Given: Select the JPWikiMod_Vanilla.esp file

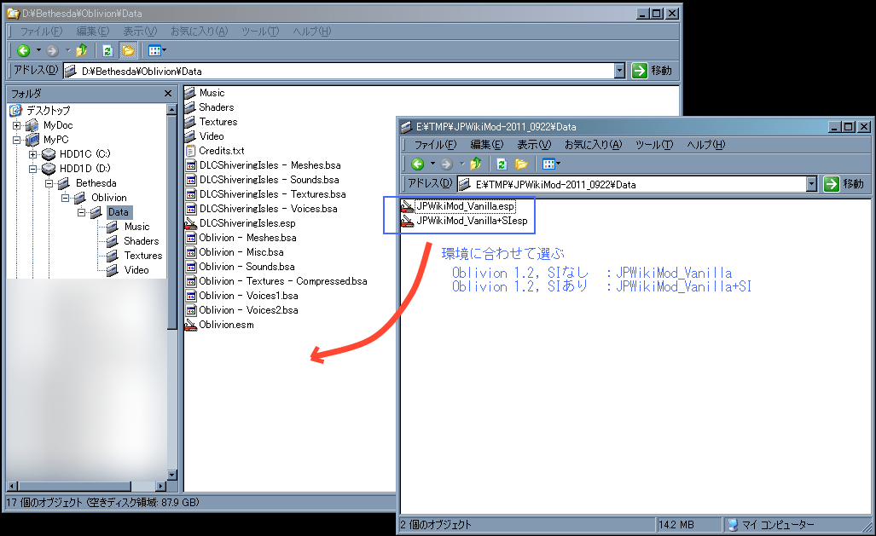Looking at the screenshot, I should pyautogui.click(x=464, y=207).
